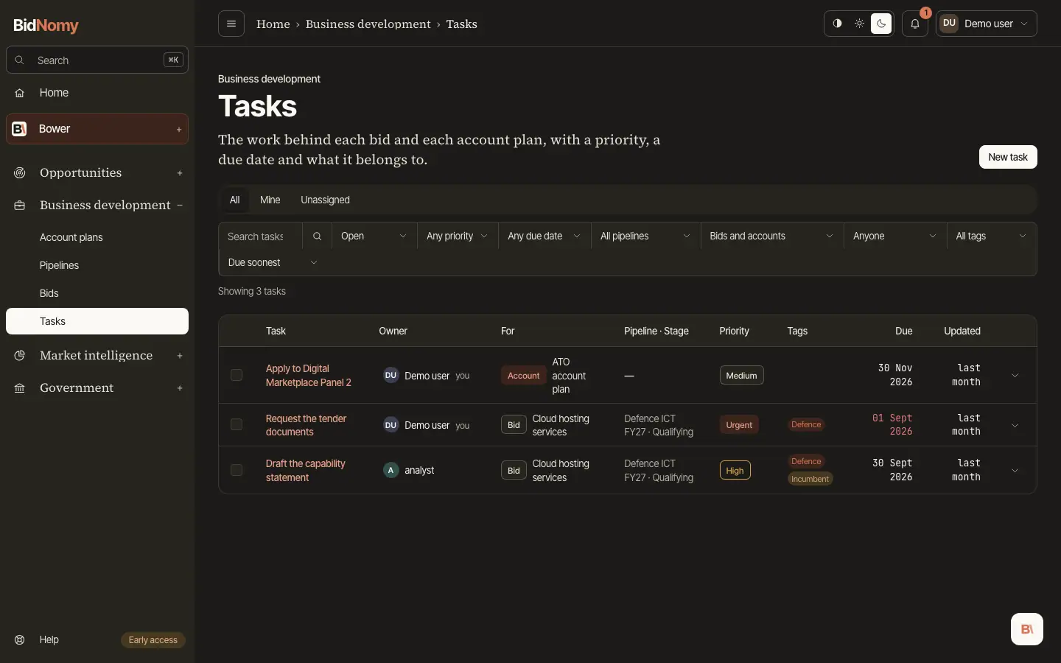Click the DU avatar in top bar
This screenshot has width=1061, height=663.
(x=949, y=24)
